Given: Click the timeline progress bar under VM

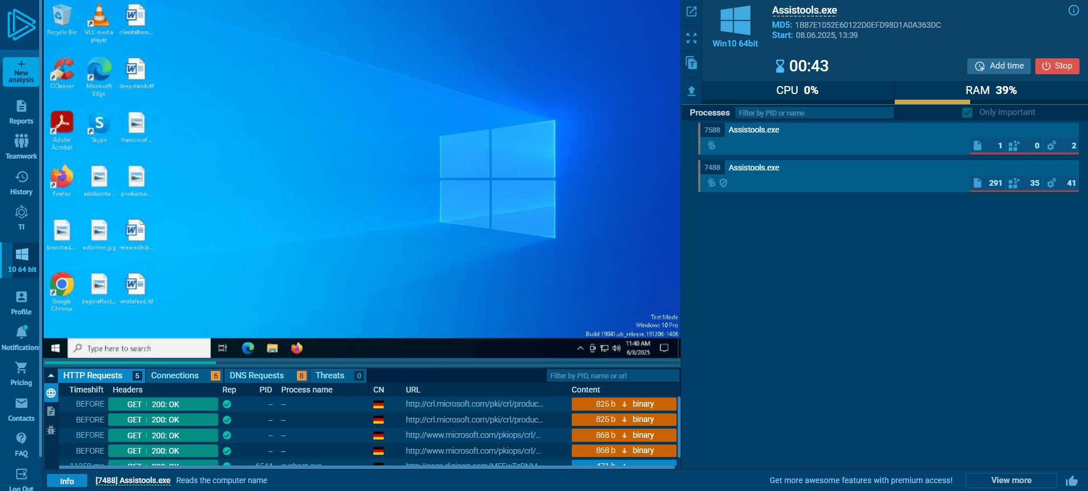Looking at the screenshot, I should click(362, 362).
